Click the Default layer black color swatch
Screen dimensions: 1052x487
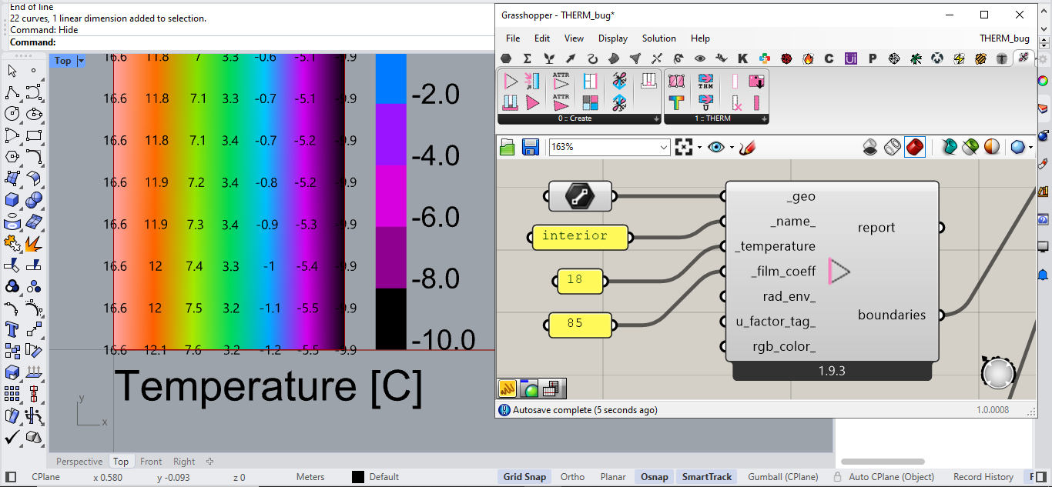pos(358,477)
